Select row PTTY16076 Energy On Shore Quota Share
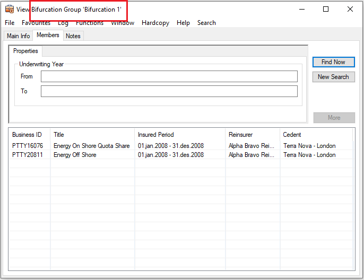Image resolution: width=364 pixels, height=280 pixels. 91,146
